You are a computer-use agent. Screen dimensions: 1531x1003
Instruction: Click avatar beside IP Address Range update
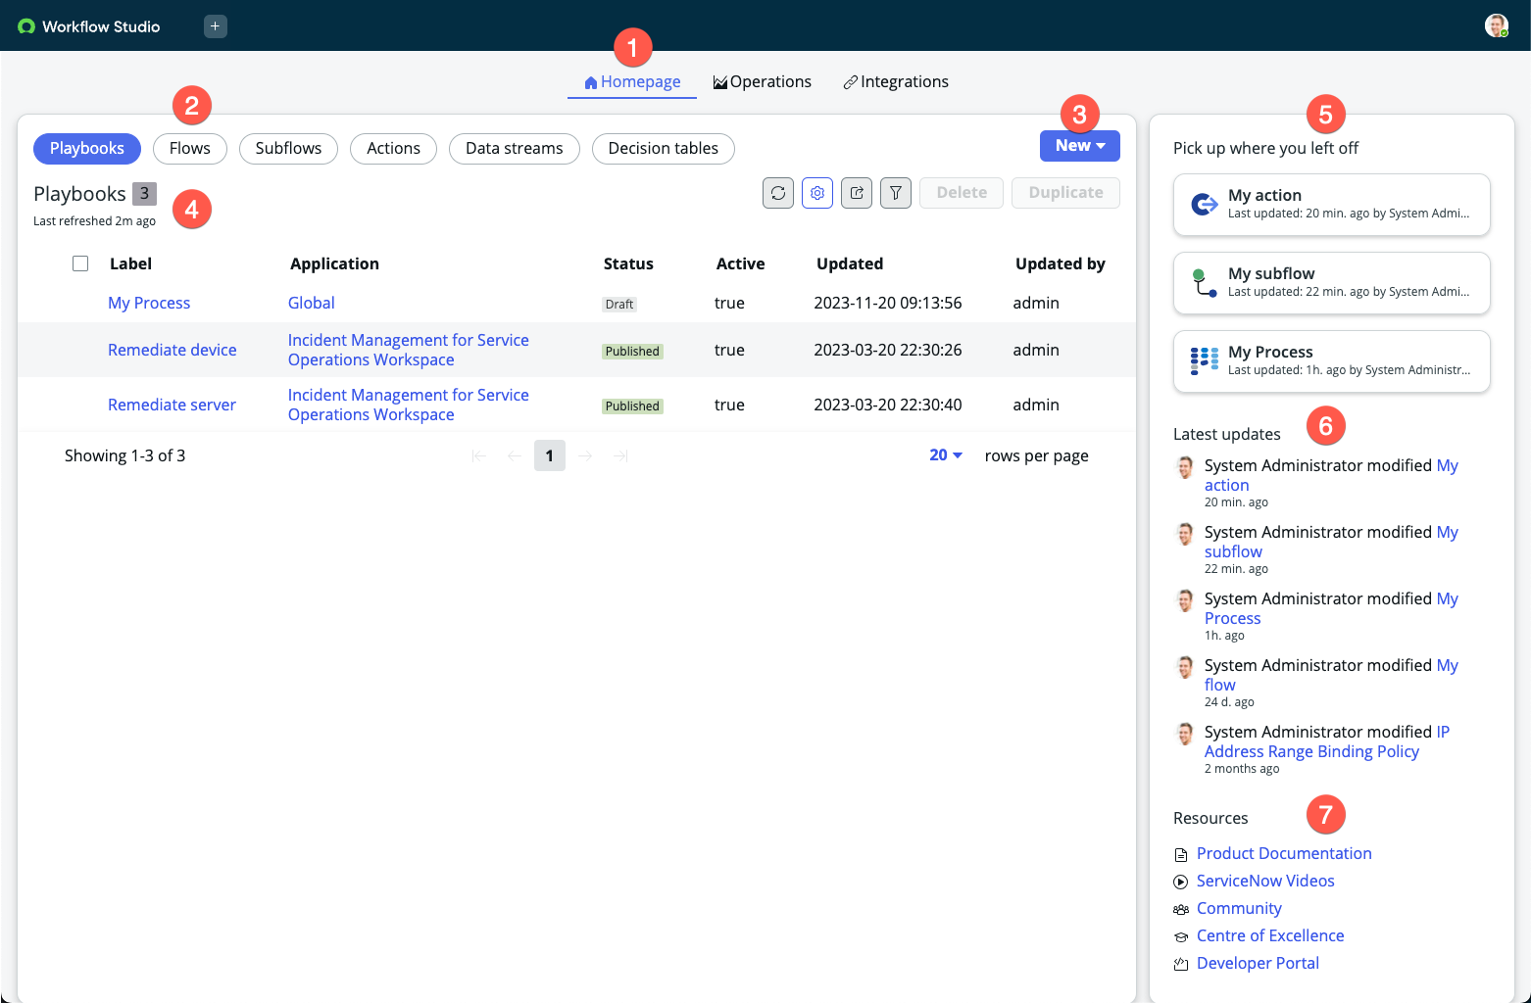pos(1185,734)
